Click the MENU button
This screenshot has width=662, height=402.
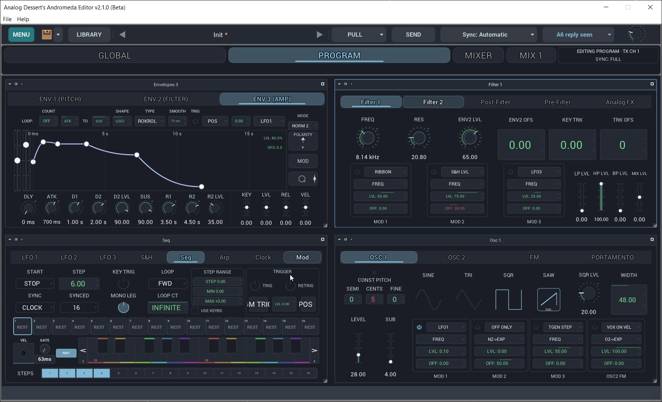[21, 34]
